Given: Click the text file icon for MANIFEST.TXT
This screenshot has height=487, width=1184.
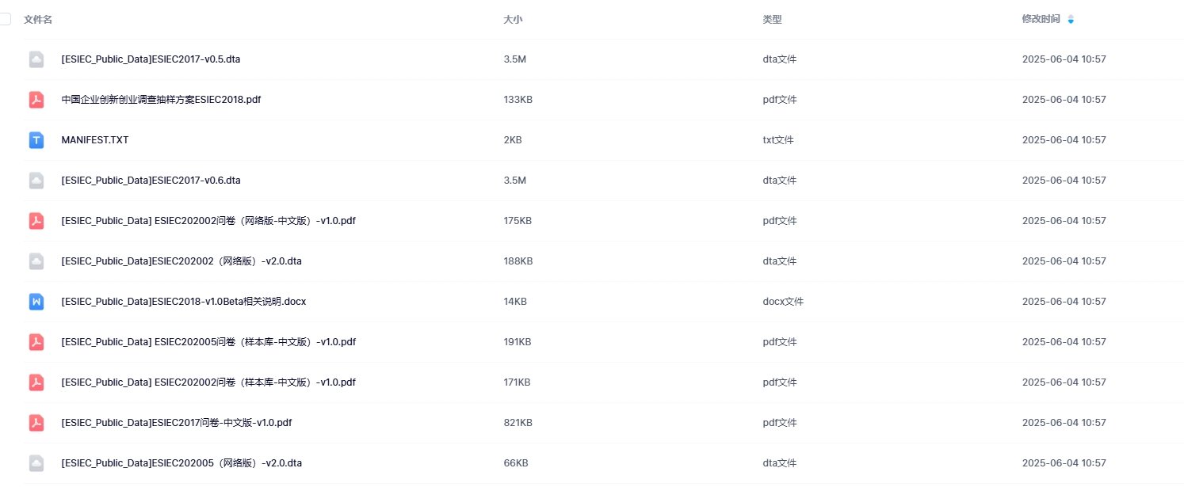Looking at the screenshot, I should click(x=36, y=140).
